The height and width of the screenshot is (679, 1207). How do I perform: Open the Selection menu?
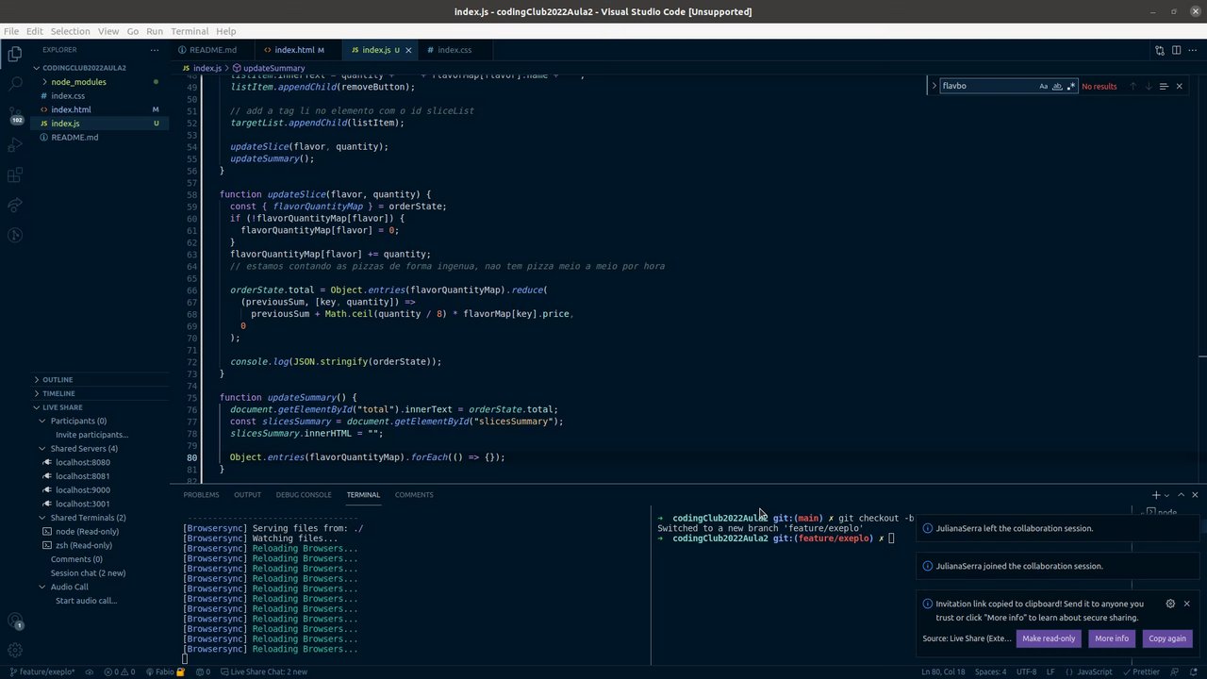70,31
